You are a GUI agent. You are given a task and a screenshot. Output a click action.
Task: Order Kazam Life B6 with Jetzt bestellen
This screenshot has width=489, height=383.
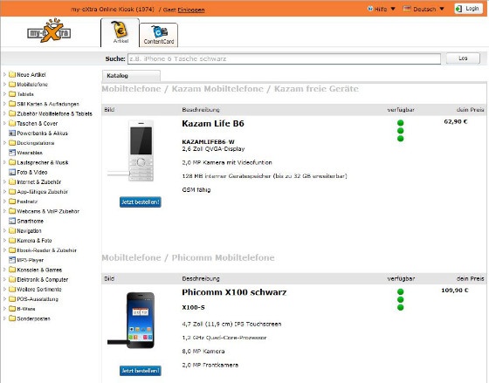pyautogui.click(x=141, y=202)
